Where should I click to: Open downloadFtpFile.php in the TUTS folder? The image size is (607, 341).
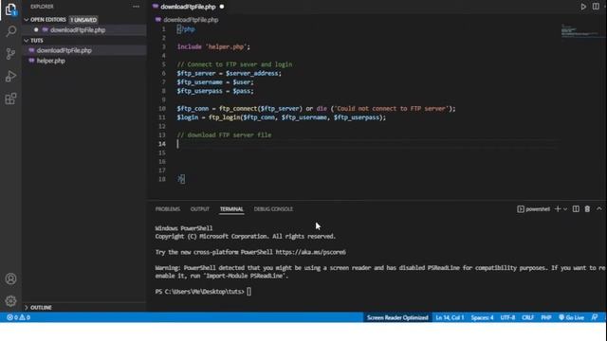pyautogui.click(x=64, y=50)
